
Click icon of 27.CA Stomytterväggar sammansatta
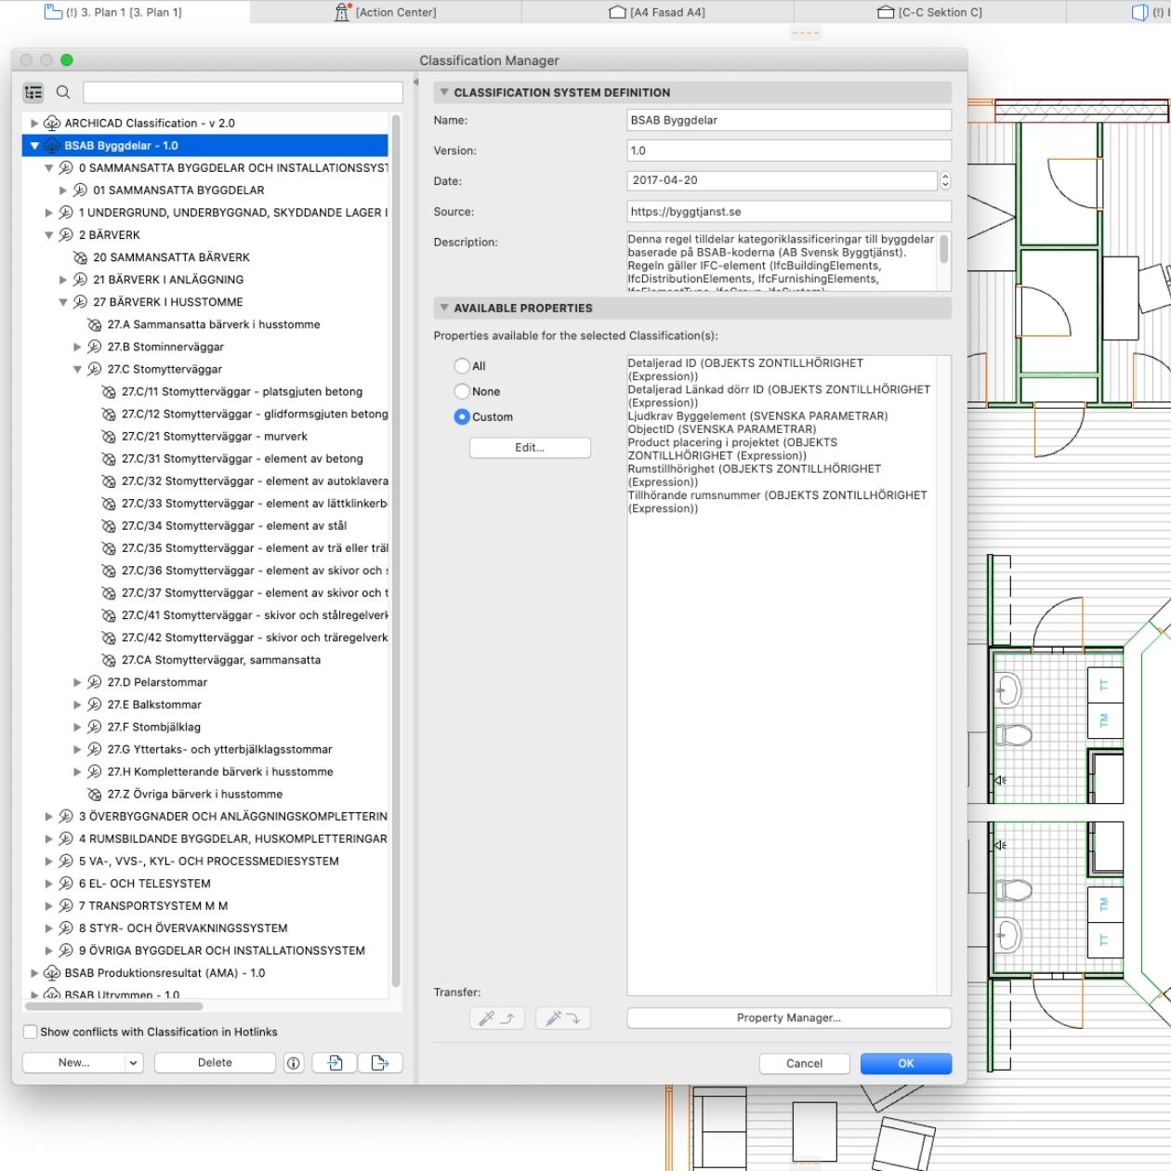pyautogui.click(x=109, y=660)
